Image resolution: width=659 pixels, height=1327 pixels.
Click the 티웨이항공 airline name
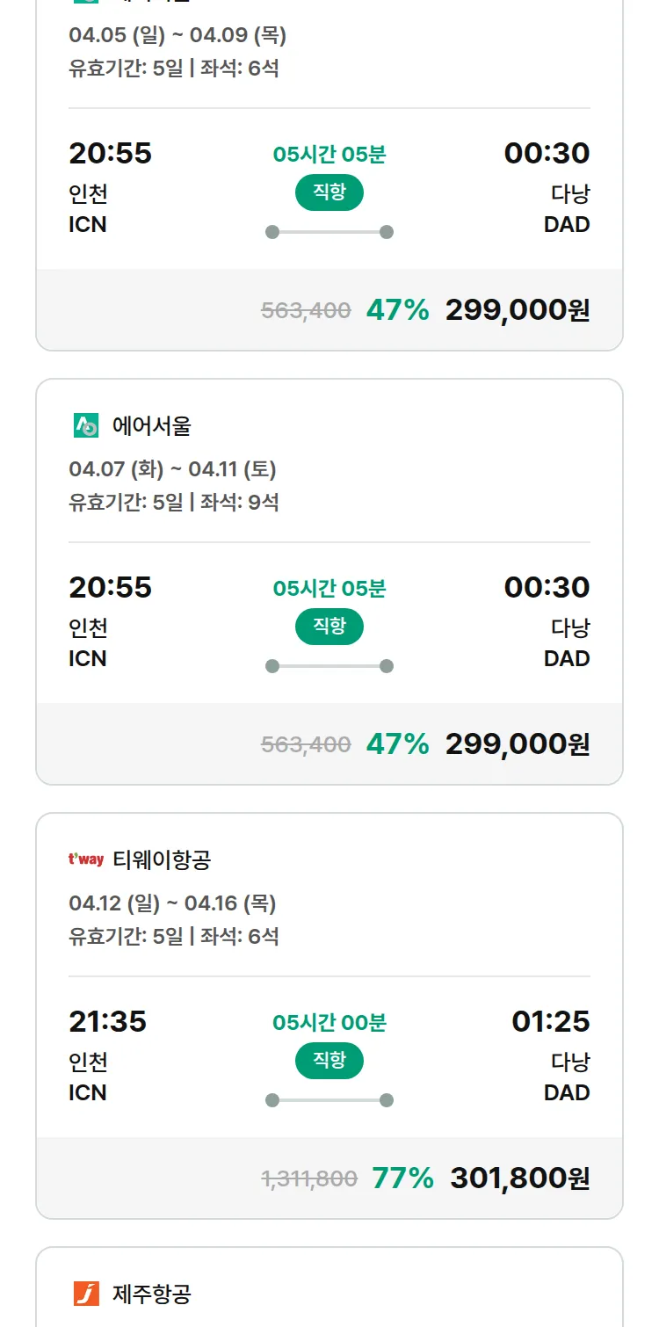coord(162,859)
